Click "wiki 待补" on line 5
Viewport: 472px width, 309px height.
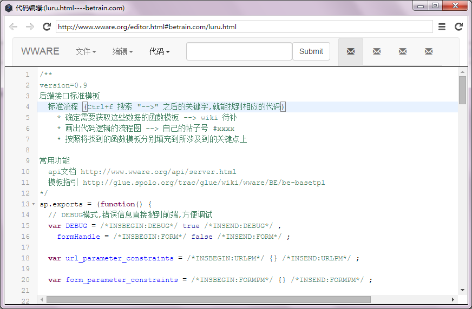click(219, 118)
